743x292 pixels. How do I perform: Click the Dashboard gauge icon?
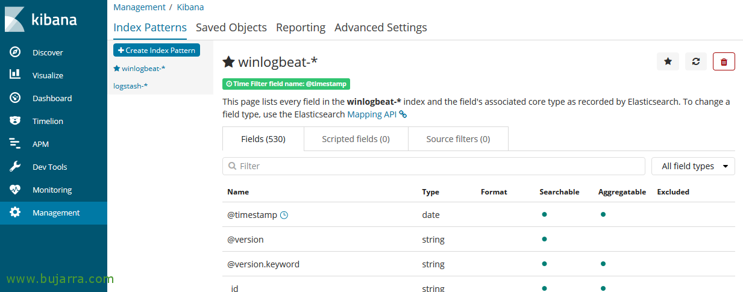[15, 98]
